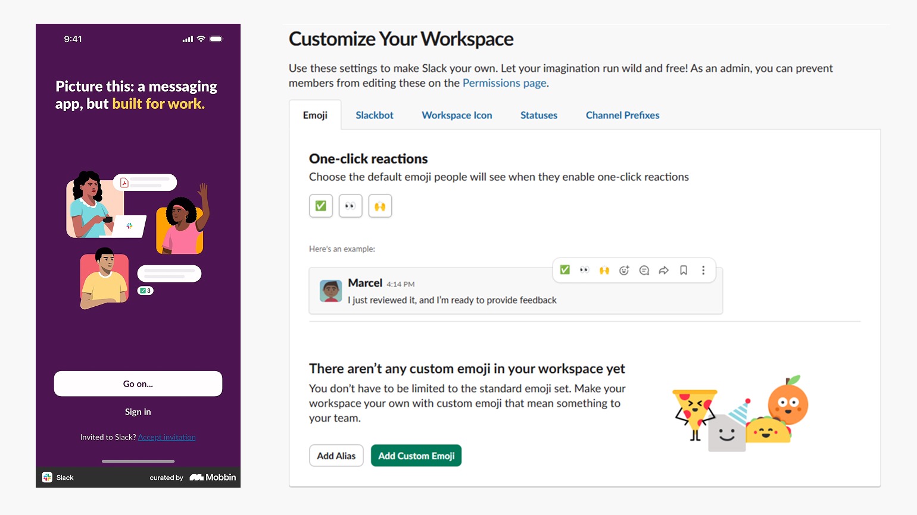Open the Statuses settings tab

coord(538,115)
